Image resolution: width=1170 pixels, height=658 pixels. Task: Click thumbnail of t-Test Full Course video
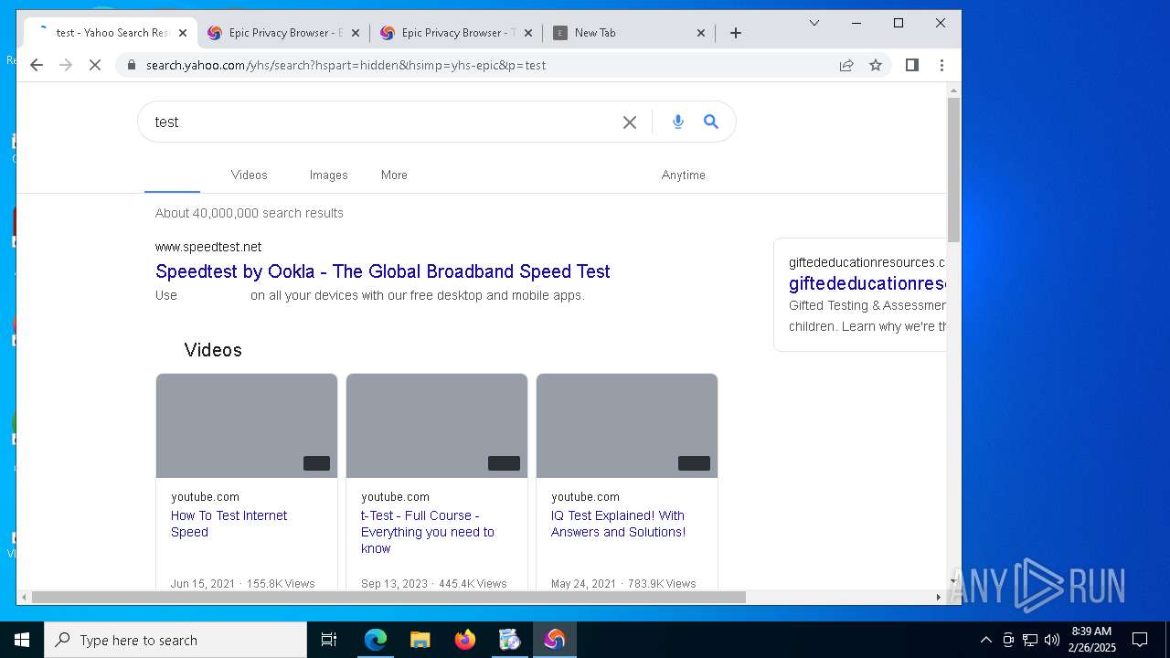click(437, 426)
